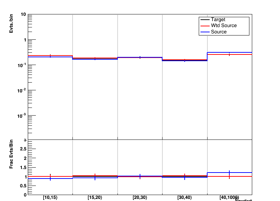Select the Wtd Source legend label

[224, 26]
